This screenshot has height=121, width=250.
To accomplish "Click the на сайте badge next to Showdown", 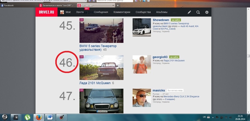I will [x=176, y=20].
